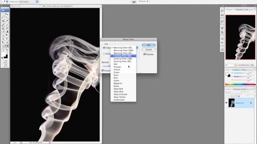Click the Navigator zoom percentage field
Screen dimensions: 257x144
[229, 65]
